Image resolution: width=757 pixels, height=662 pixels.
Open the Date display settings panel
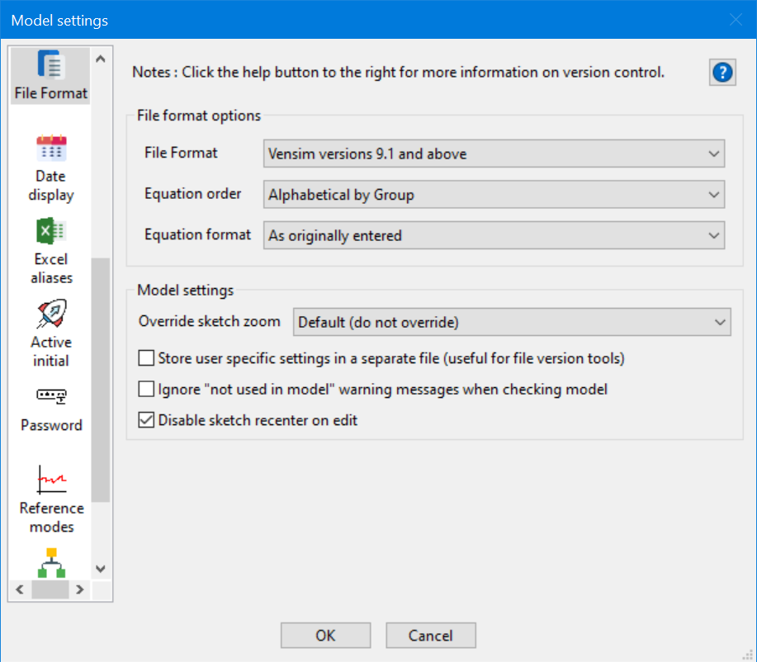coord(50,161)
